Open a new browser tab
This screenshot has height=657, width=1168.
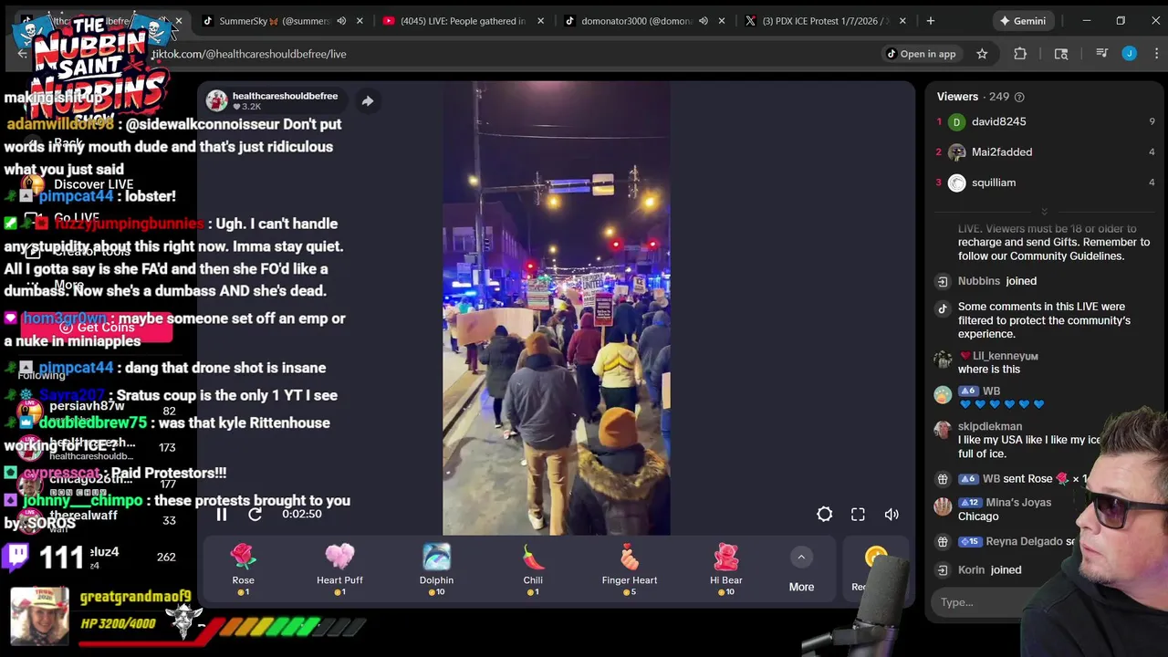coord(930,21)
